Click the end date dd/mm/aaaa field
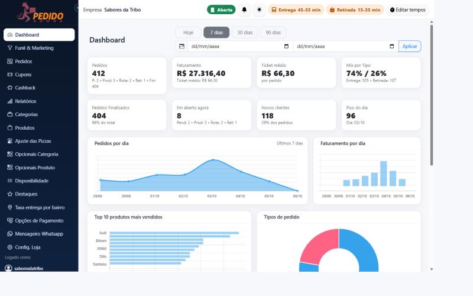The height and width of the screenshot is (296, 473). point(346,47)
